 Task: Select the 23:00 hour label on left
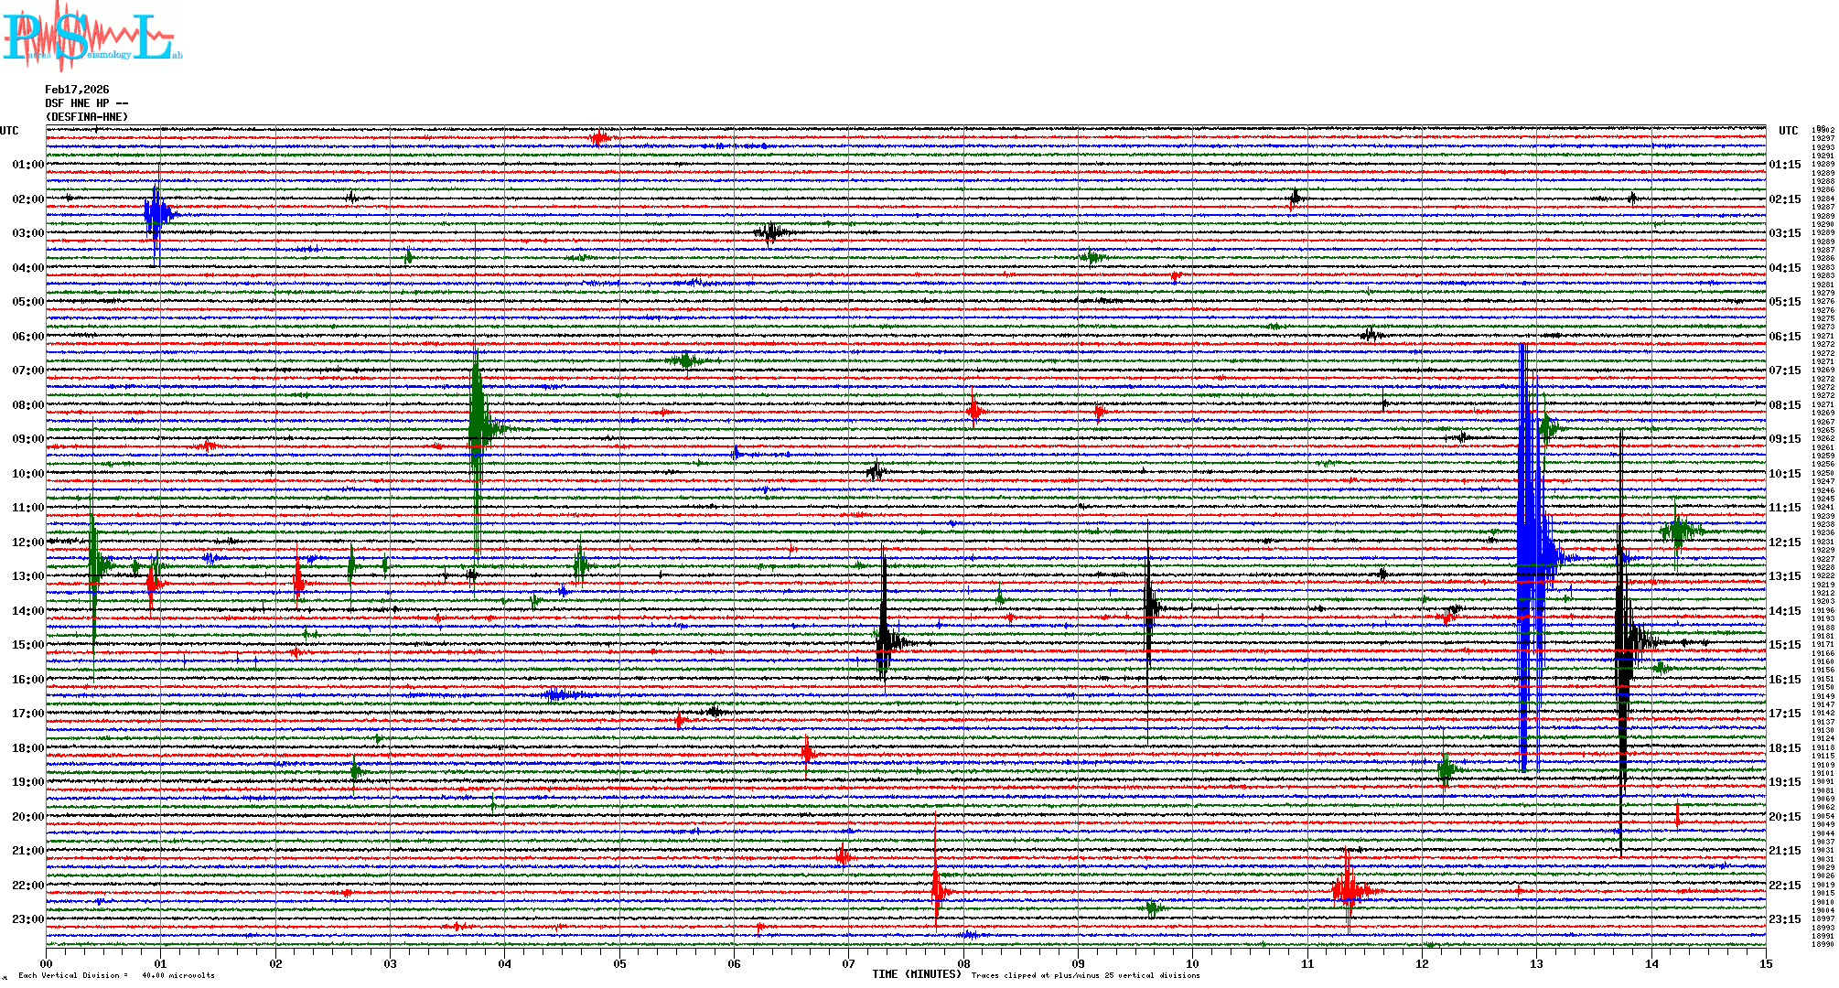(x=27, y=919)
